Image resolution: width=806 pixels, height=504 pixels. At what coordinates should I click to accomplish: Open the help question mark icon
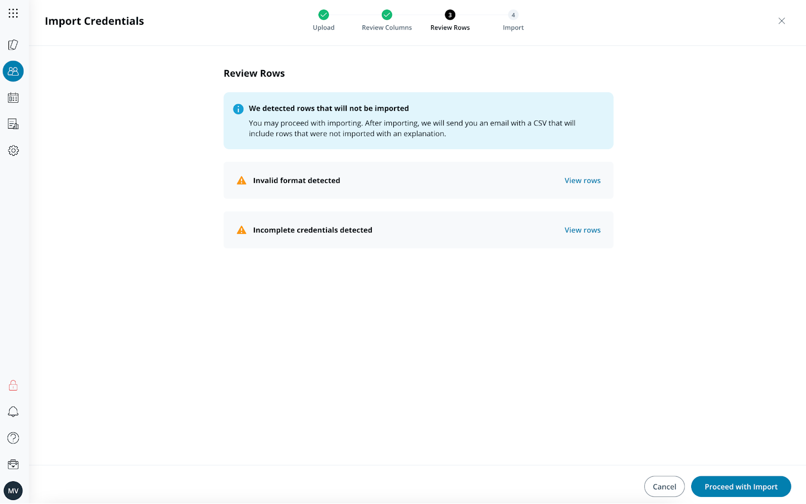pos(13,438)
